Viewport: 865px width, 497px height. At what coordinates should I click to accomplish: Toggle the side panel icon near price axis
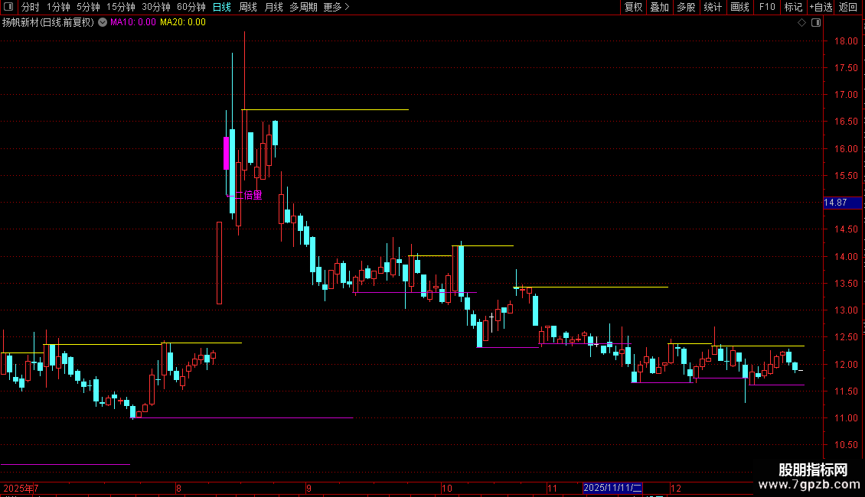coord(816,23)
